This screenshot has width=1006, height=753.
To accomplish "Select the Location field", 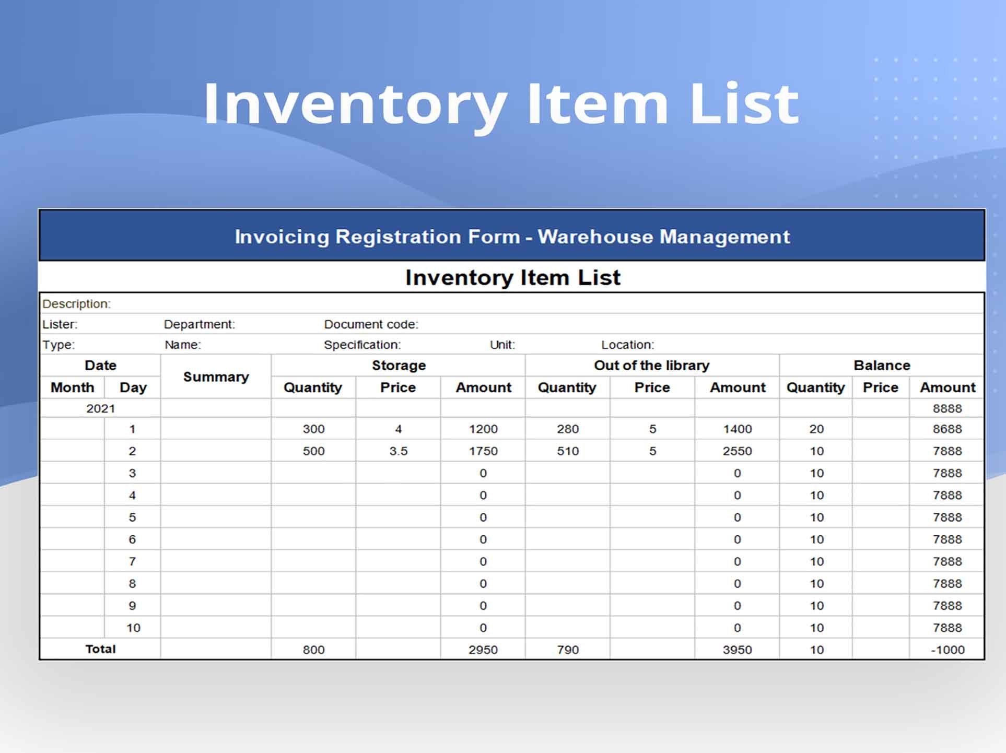I will tap(627, 345).
